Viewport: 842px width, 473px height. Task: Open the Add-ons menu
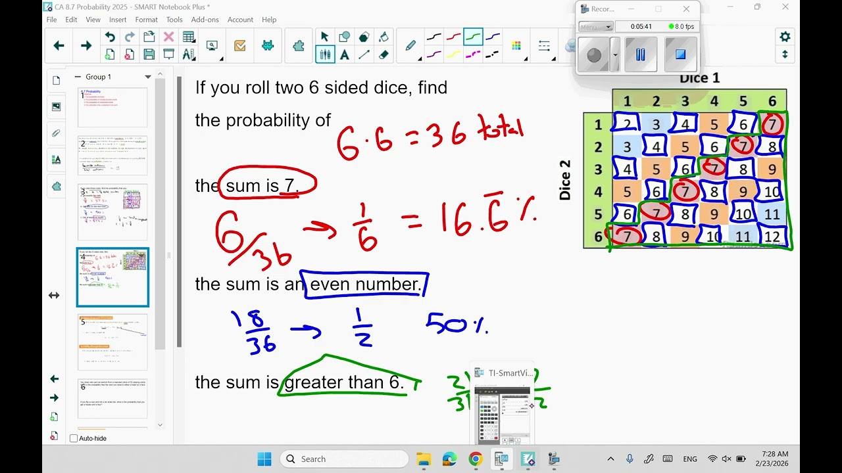[x=205, y=20]
